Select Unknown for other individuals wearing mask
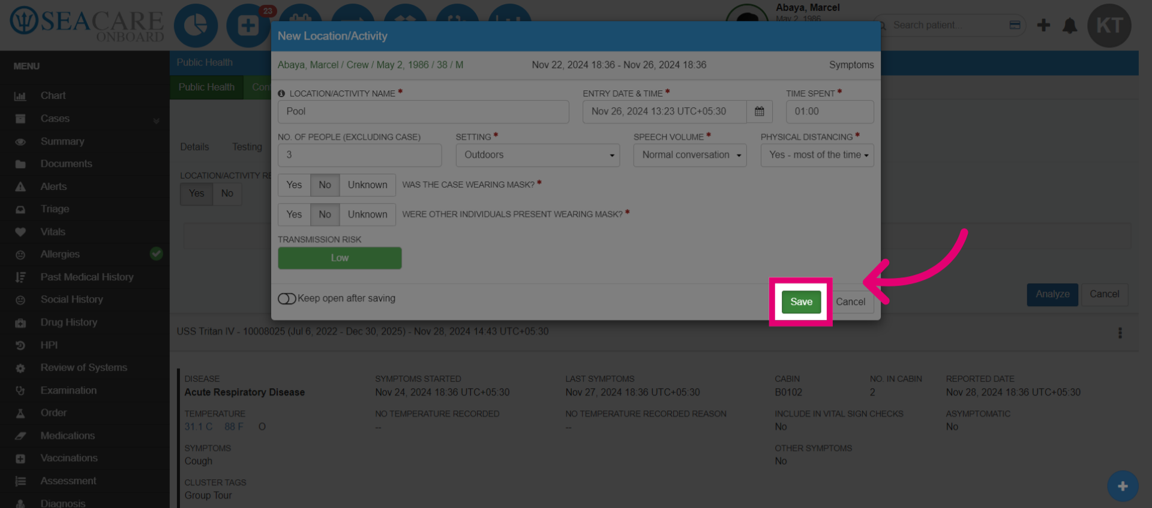Image resolution: width=1152 pixels, height=508 pixels. (367, 214)
